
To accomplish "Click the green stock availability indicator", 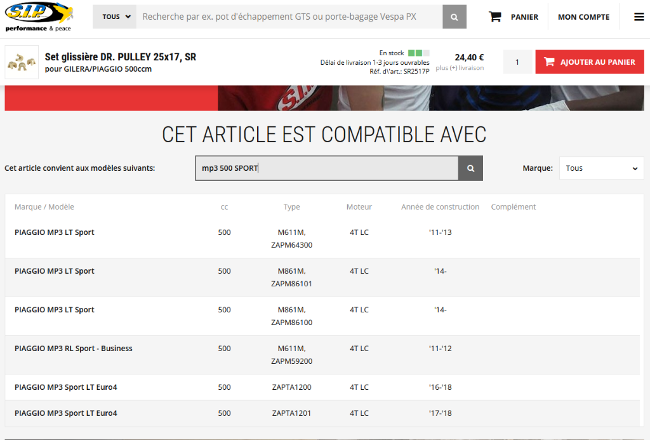I will click(x=418, y=53).
